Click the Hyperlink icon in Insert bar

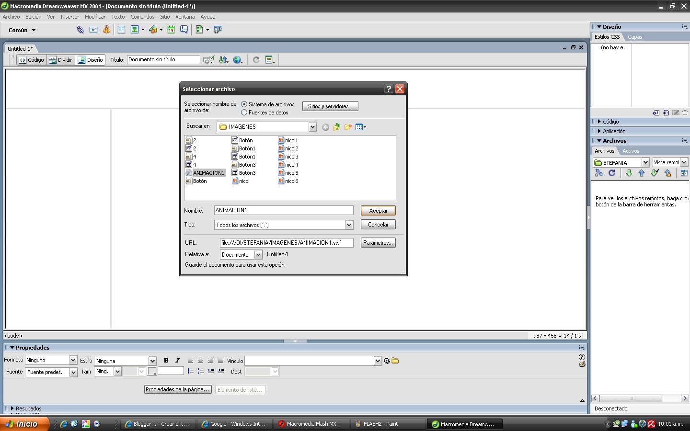[80, 30]
